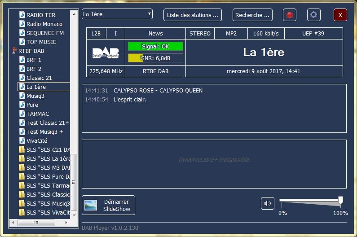Click the music note icon beside TARMAC

(22, 114)
